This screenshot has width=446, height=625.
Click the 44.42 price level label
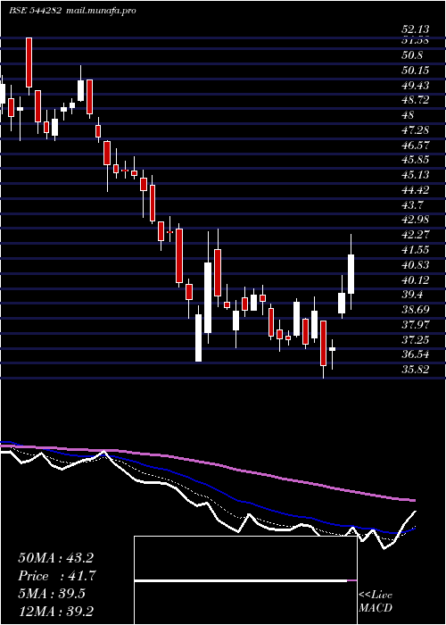(x=416, y=190)
